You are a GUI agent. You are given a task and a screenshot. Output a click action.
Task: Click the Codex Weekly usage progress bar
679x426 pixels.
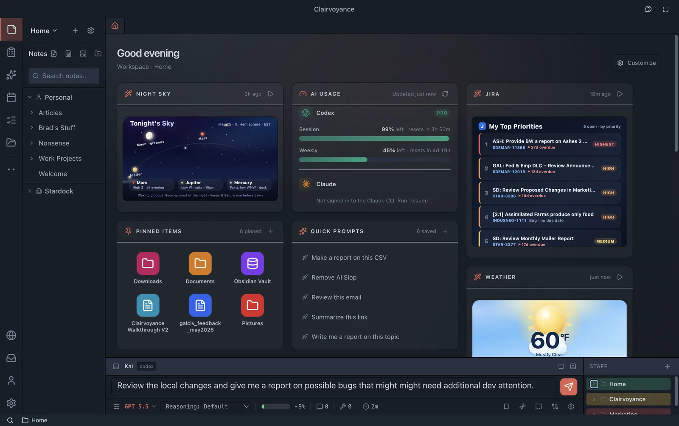click(375, 160)
